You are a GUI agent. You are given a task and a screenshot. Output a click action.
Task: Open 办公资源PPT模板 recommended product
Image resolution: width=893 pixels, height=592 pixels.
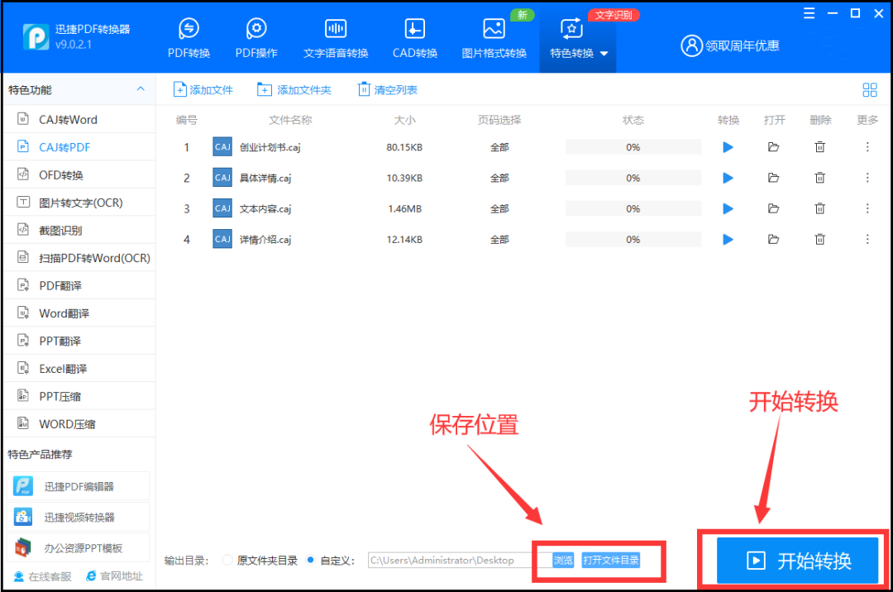[79, 547]
